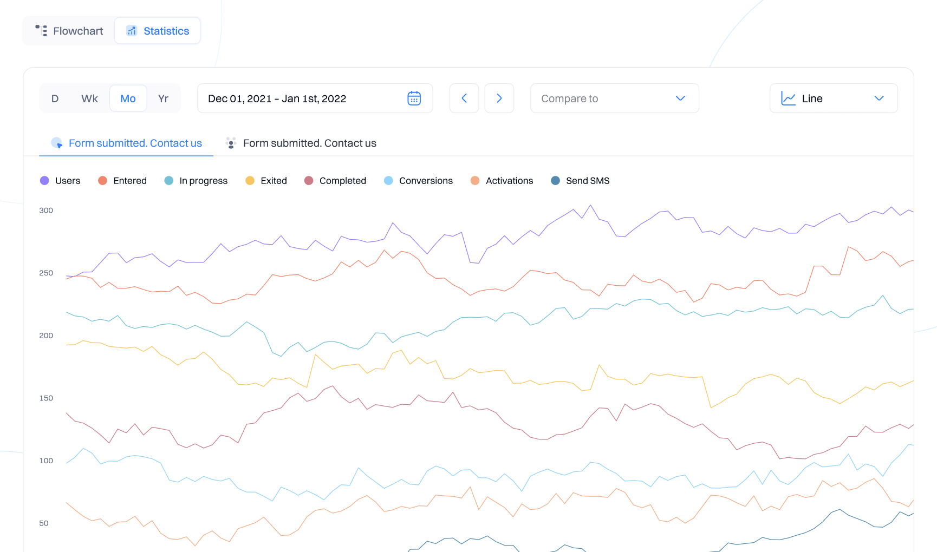Toggle the Entered legend series
The height and width of the screenshot is (552, 937).
122,181
